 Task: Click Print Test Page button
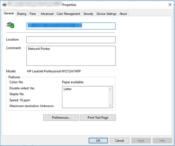pyautogui.click(x=98, y=118)
